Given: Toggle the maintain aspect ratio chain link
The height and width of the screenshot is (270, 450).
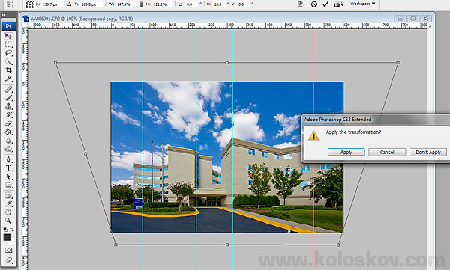Looking at the screenshot, I should [x=141, y=4].
